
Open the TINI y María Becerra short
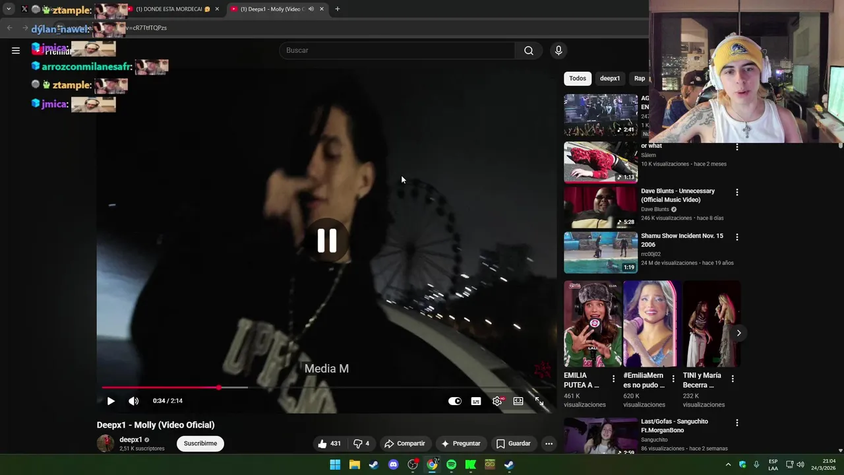tap(711, 323)
